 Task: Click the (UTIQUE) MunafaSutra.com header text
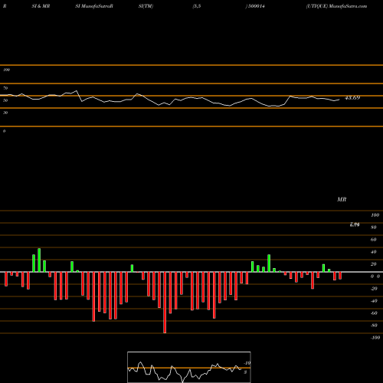336,6
